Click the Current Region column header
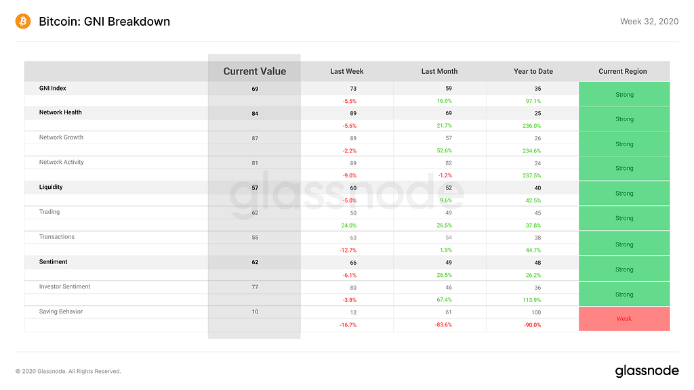 pos(623,71)
